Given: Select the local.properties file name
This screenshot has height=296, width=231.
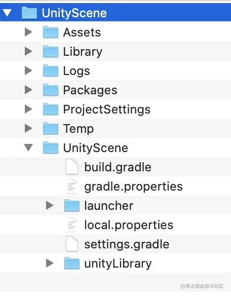Looking at the screenshot, I should pyautogui.click(x=129, y=225).
